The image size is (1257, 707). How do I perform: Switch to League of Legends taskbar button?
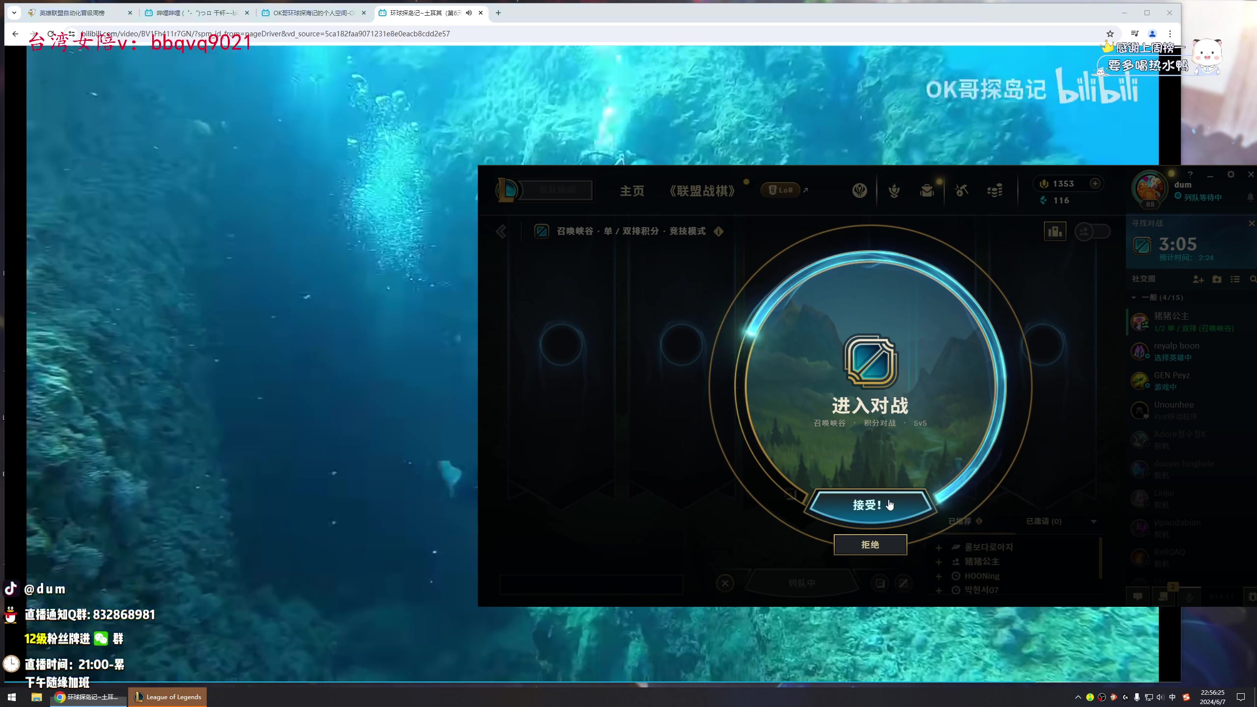[x=167, y=697]
